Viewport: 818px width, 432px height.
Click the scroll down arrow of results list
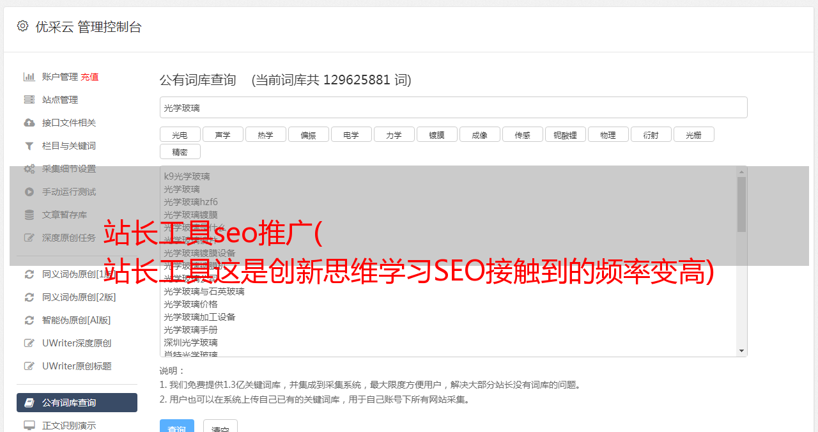741,351
